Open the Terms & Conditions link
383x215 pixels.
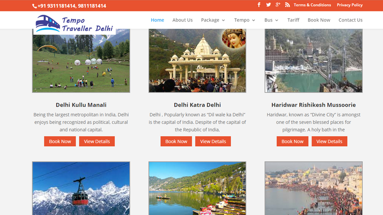coord(312,5)
